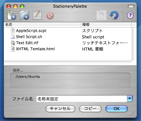The image size is (141, 121).
Task: Click the blank document window toolbar icon
Action: pos(102,15)
